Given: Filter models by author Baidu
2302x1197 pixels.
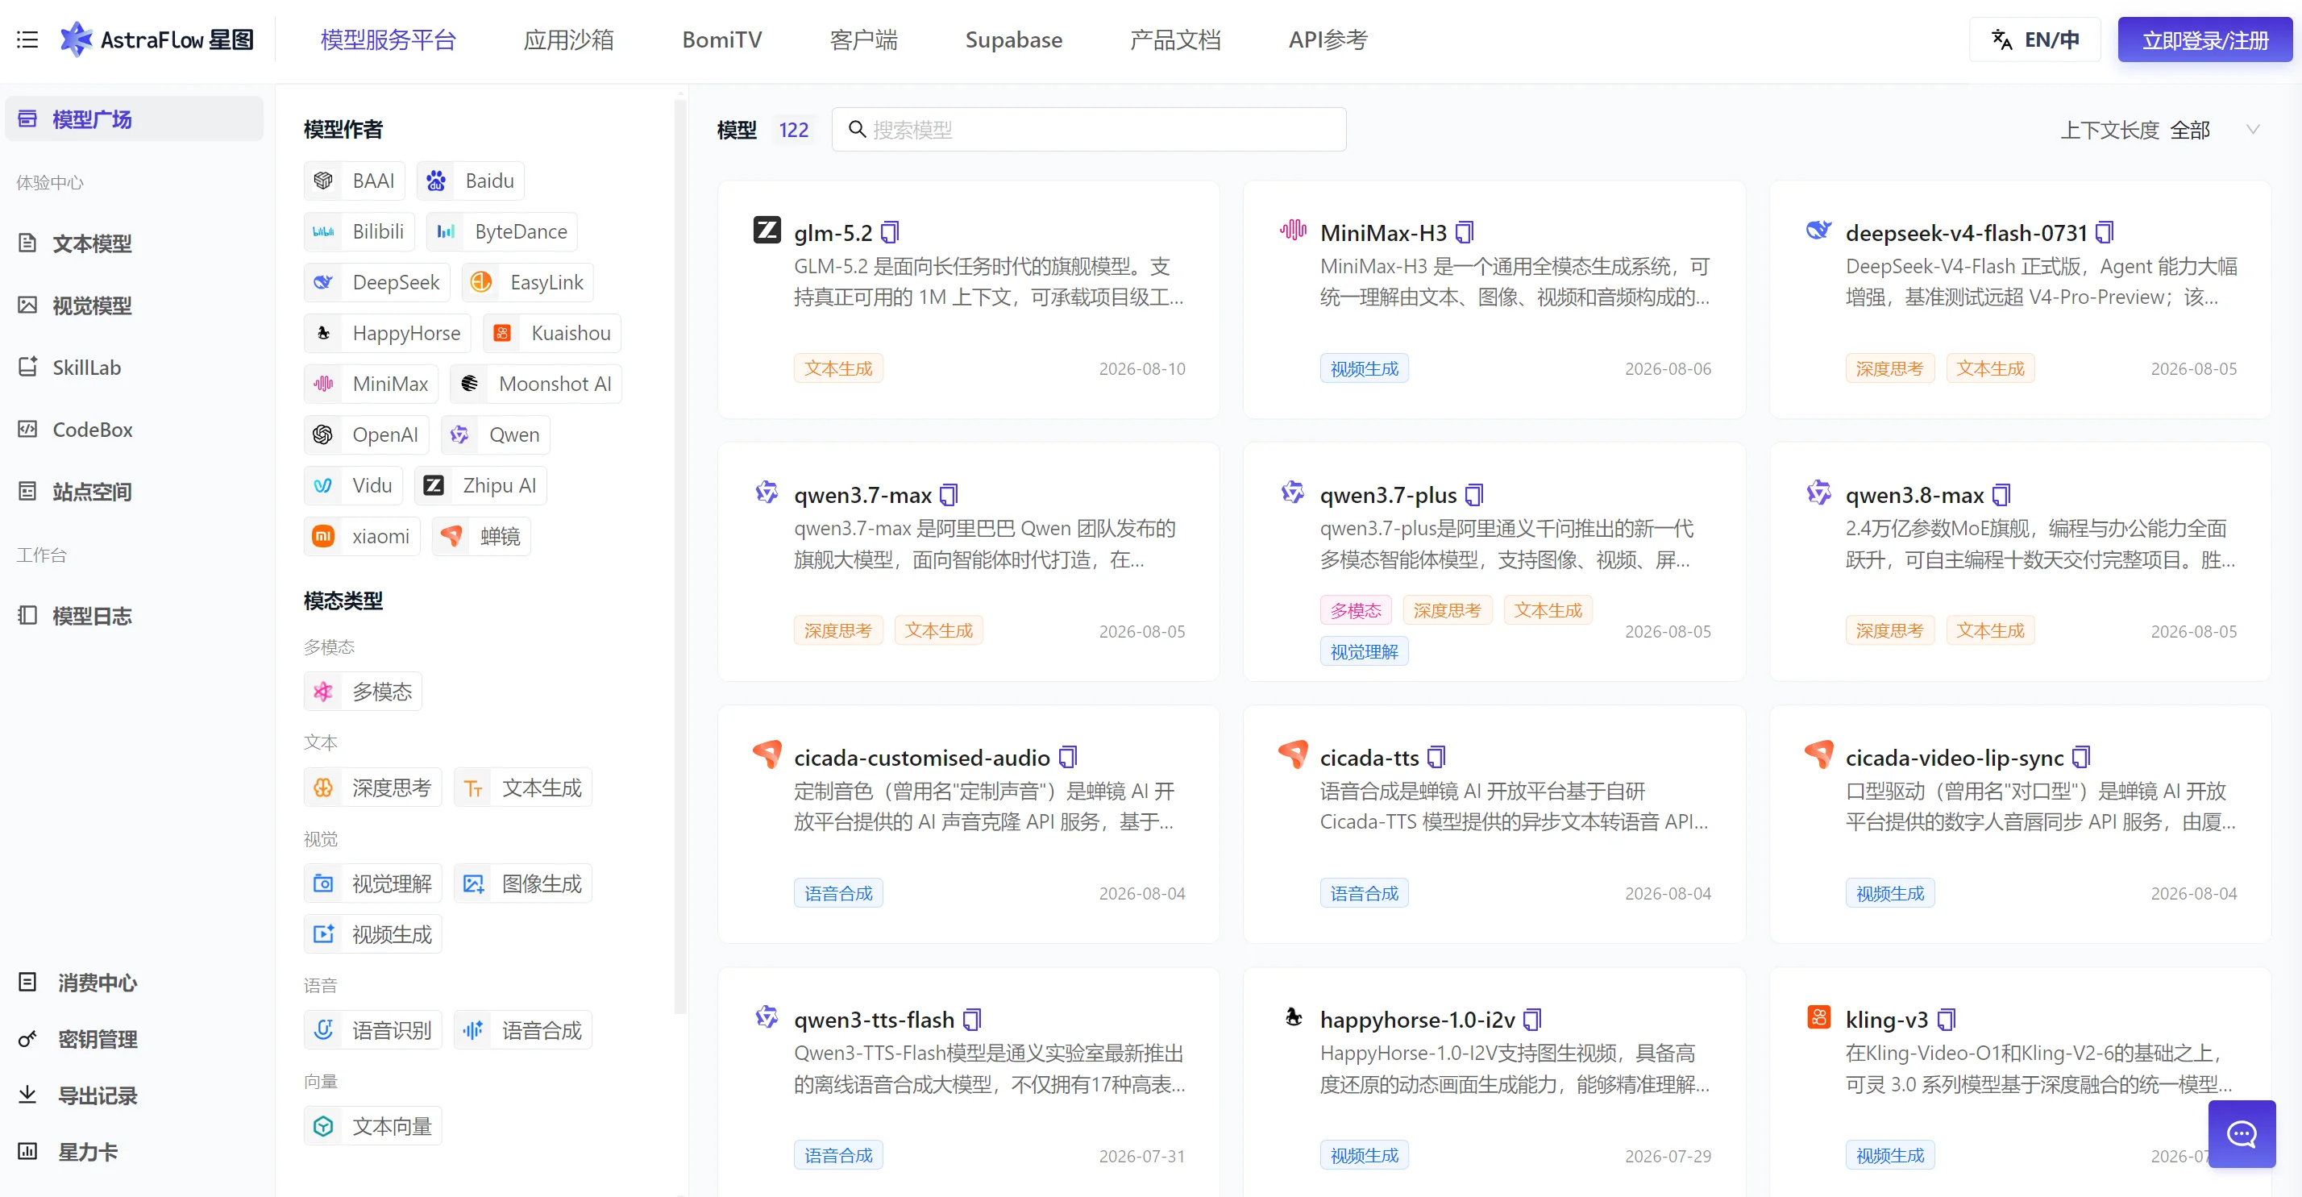Looking at the screenshot, I should click(x=471, y=181).
